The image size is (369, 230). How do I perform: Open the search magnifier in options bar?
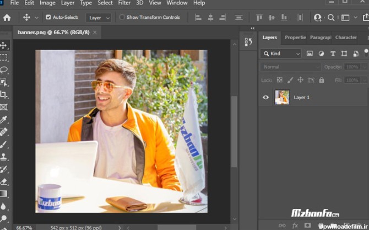coord(331,18)
